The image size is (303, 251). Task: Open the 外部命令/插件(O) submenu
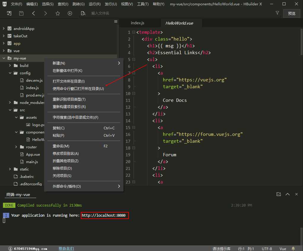click(84, 186)
